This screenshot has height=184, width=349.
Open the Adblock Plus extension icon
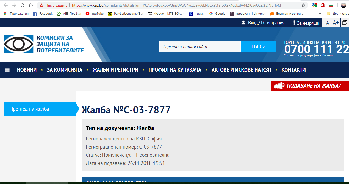(323, 5)
